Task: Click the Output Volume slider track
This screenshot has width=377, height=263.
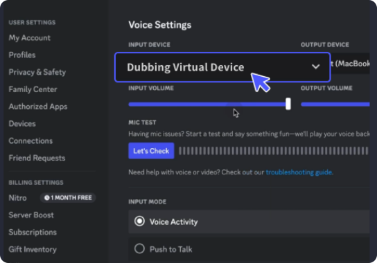Action: point(335,105)
